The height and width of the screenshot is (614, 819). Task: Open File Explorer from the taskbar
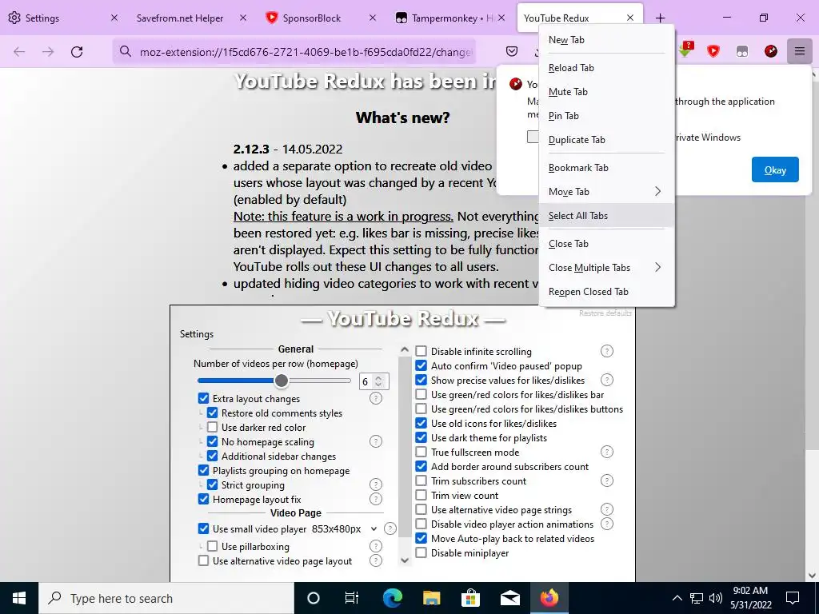431,598
